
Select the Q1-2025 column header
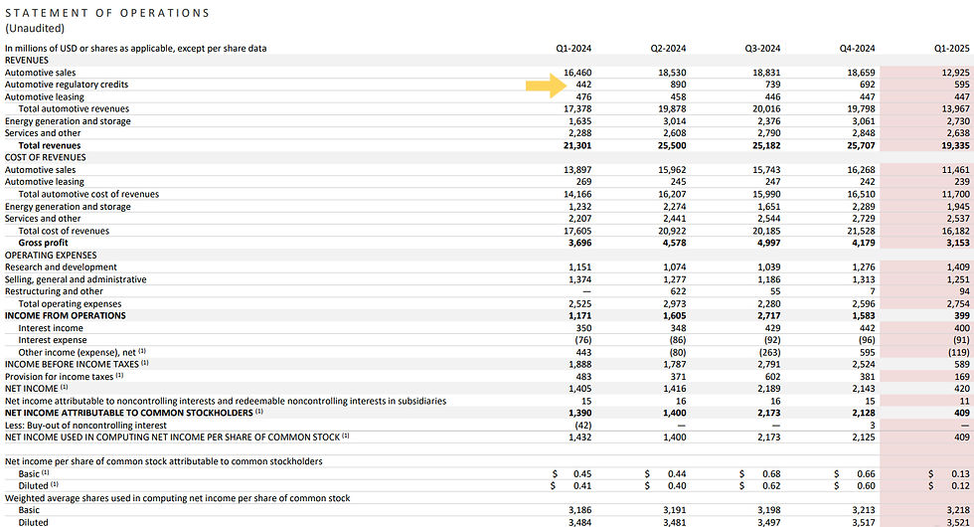point(952,48)
